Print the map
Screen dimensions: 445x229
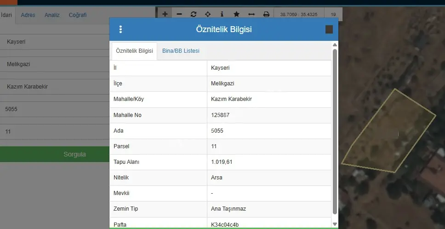(266, 14)
